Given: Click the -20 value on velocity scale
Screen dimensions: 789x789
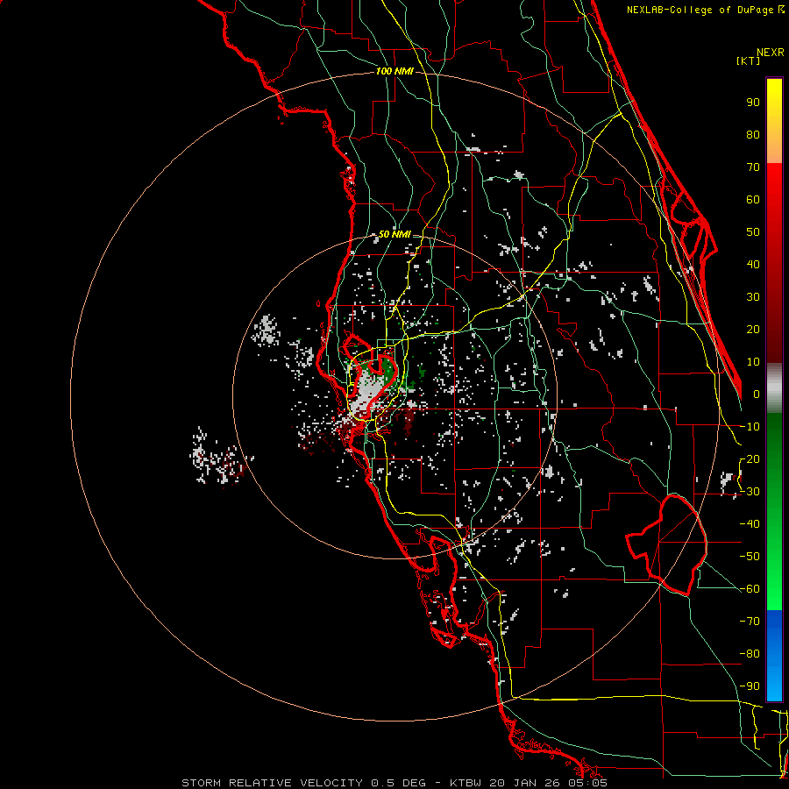Looking at the screenshot, I should tap(750, 459).
